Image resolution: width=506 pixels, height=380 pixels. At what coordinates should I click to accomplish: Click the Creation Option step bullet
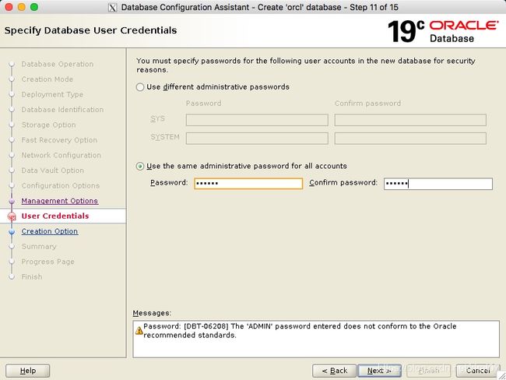click(x=12, y=231)
